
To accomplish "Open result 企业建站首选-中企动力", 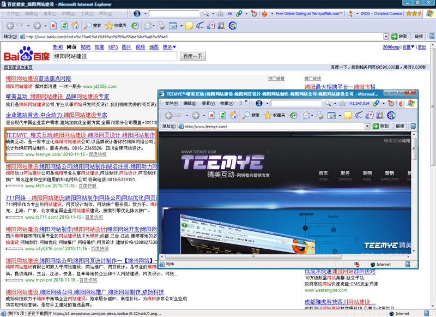I will coord(57,115).
